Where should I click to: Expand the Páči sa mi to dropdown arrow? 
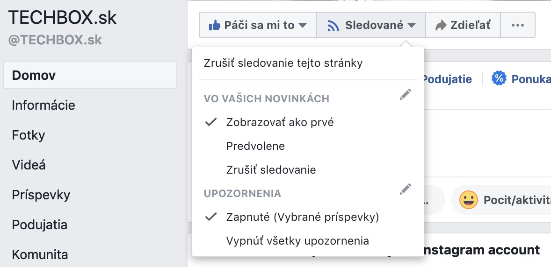point(302,26)
